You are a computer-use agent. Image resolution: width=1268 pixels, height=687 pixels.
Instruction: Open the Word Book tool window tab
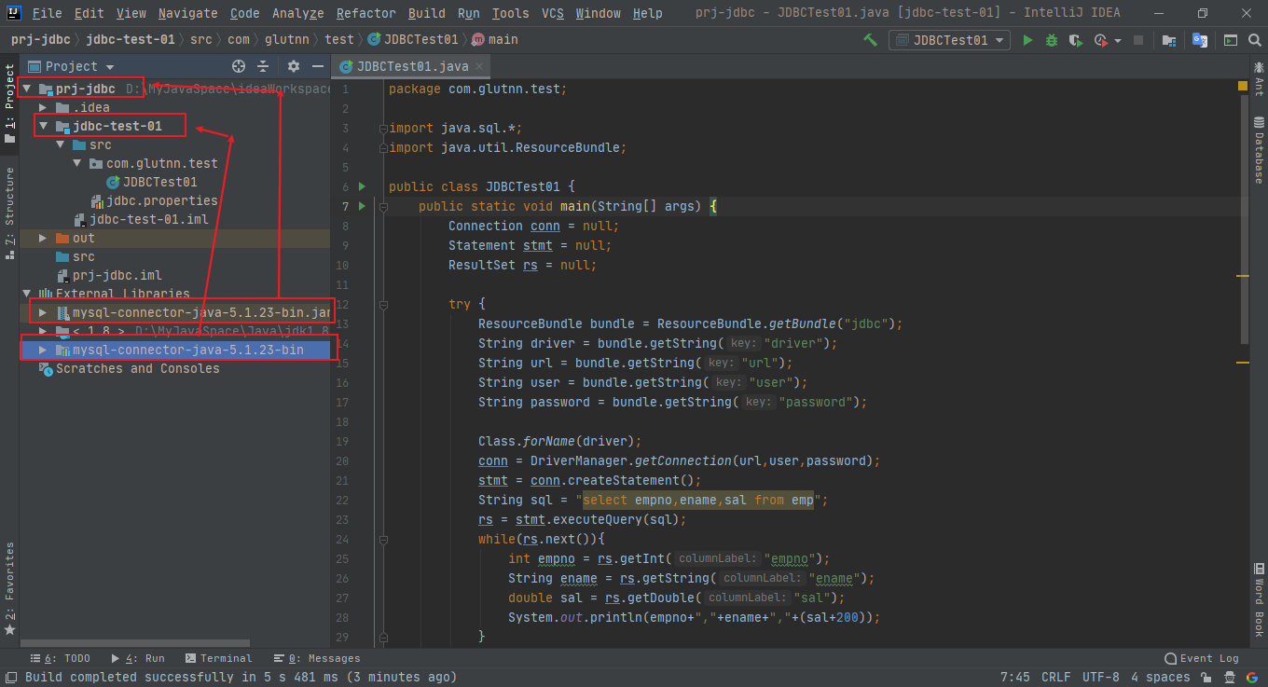coord(1259,600)
